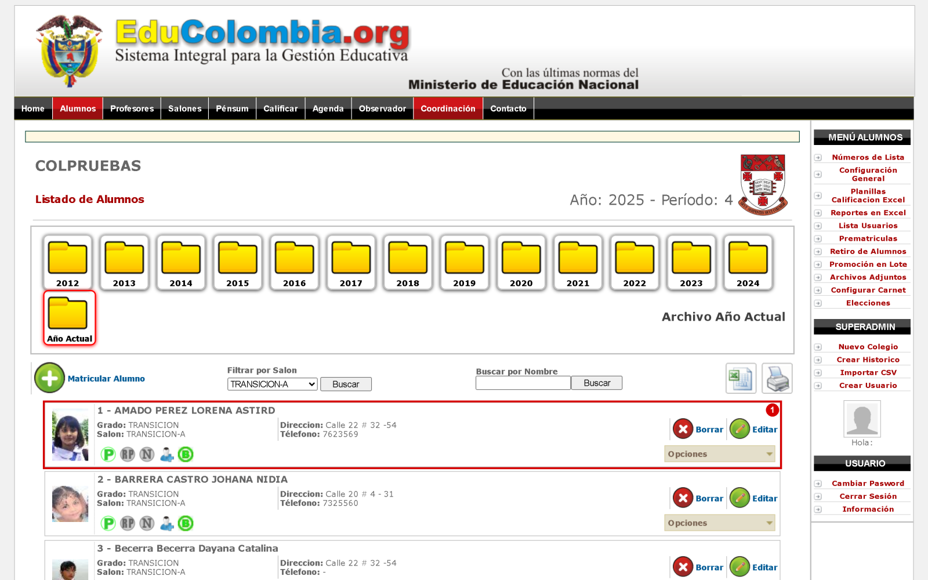Click green P icon for Lorena Astird
This screenshot has width=928, height=580.
click(x=108, y=455)
